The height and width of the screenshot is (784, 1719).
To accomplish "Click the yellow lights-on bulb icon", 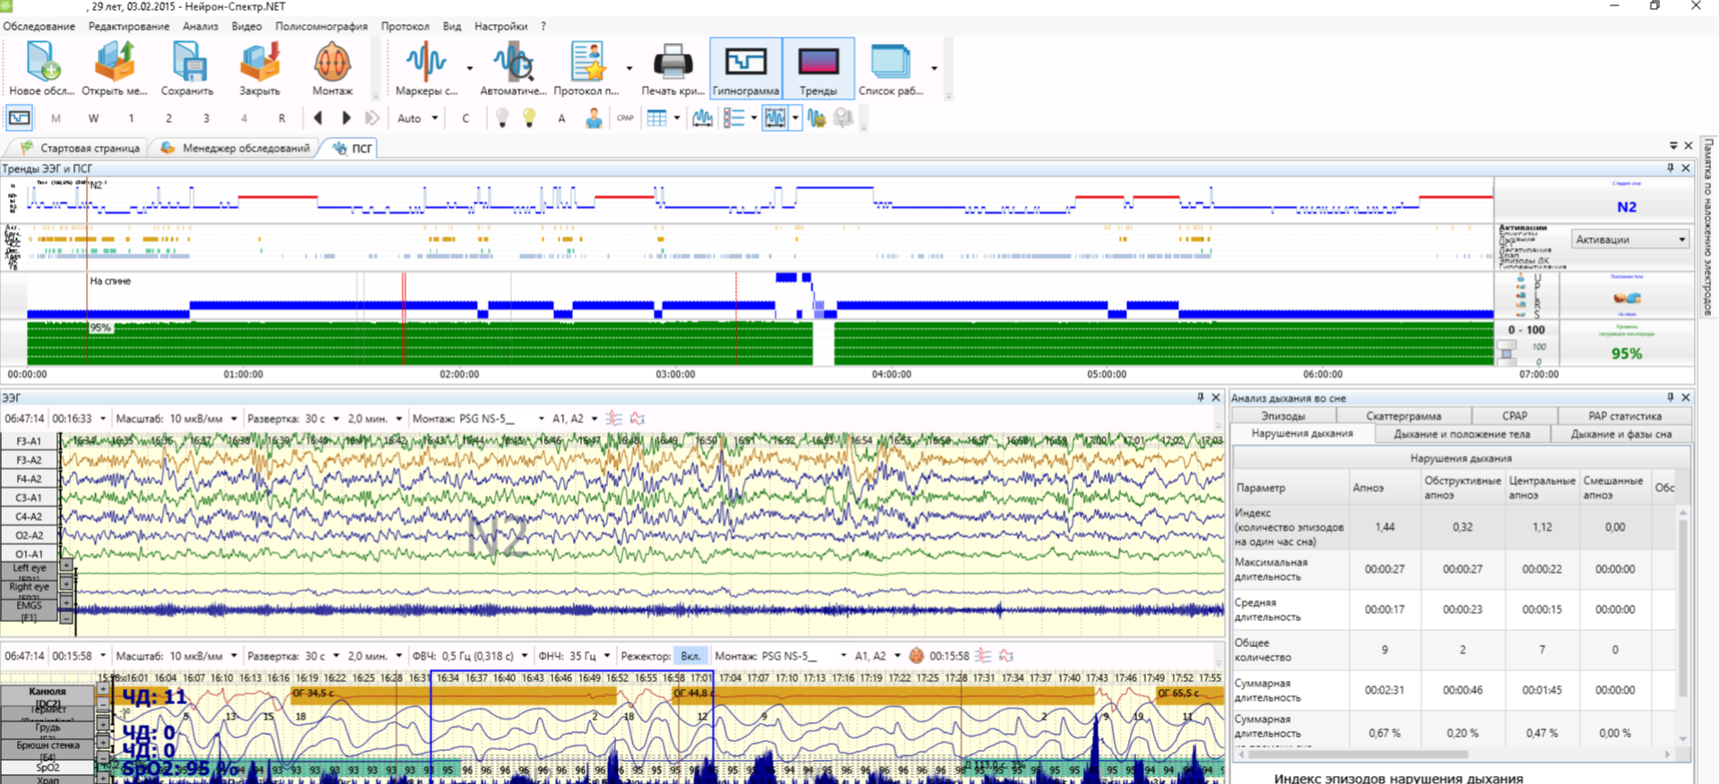I will coord(529,118).
